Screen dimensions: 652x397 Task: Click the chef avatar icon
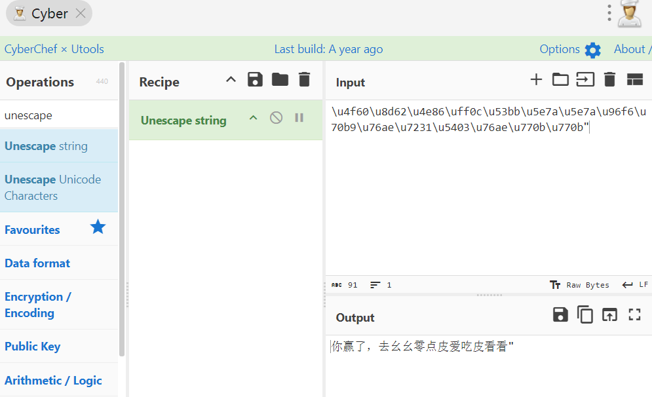click(x=630, y=14)
